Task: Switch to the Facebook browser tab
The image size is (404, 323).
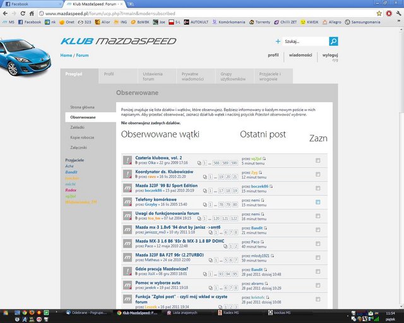Action: (31, 4)
